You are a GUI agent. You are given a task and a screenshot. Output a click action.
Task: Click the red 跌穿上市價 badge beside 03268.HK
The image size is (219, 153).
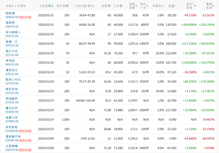pos(25,131)
